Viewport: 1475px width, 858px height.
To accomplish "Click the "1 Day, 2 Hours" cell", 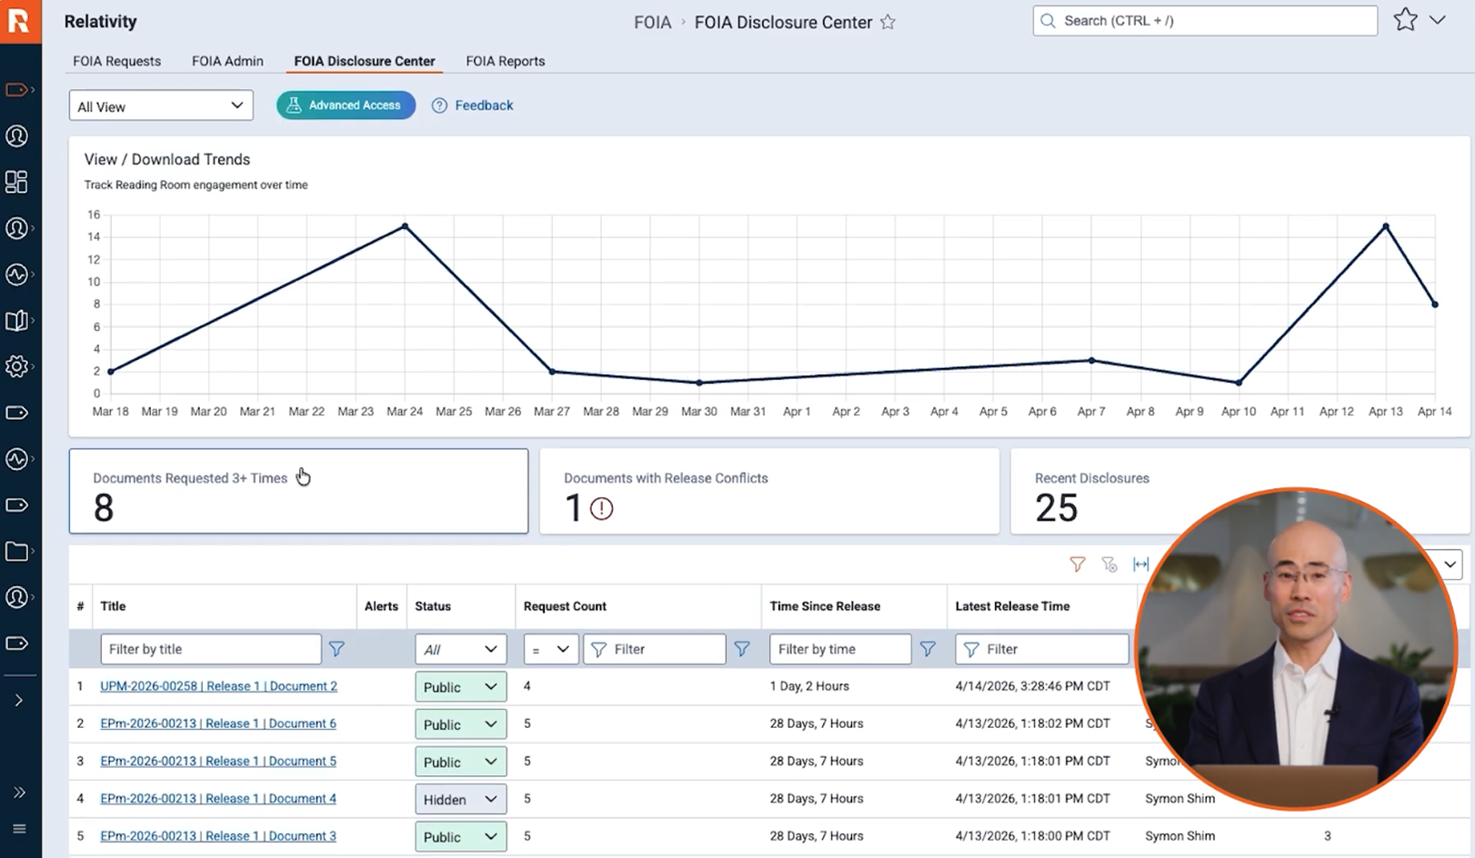I will pyautogui.click(x=809, y=686).
